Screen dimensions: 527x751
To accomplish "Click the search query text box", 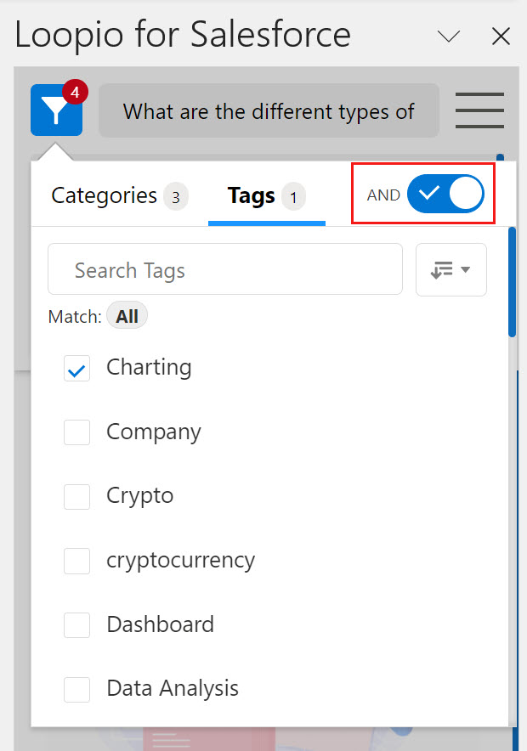I will coord(269,110).
